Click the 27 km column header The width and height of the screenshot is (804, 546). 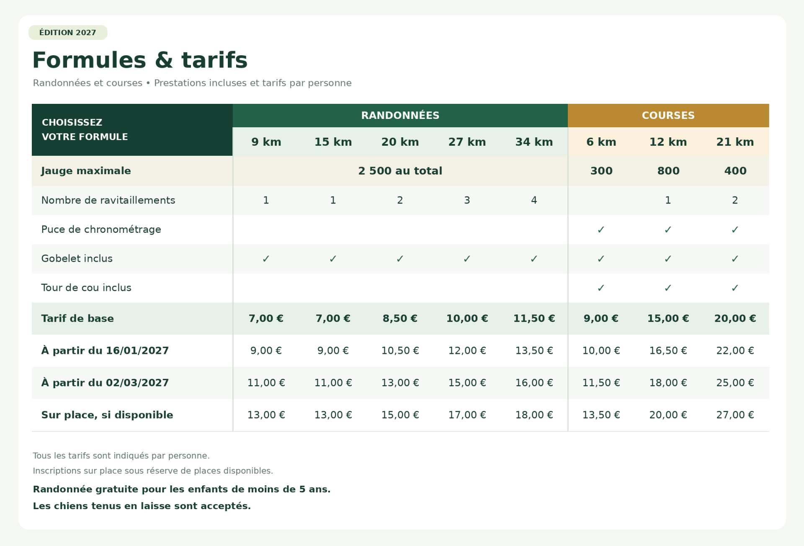(x=467, y=142)
